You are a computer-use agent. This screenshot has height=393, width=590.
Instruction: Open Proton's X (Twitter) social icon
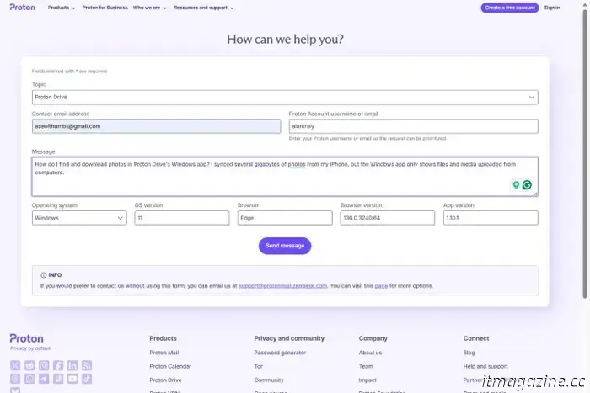click(15, 365)
